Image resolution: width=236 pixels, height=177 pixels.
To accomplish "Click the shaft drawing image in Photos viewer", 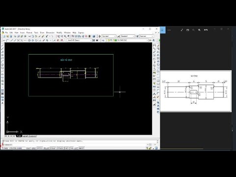I will coord(196,91).
